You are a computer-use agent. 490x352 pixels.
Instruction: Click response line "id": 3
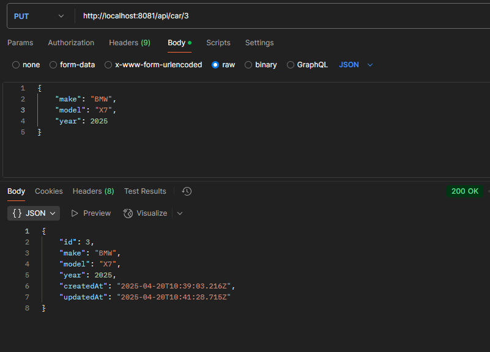tap(76, 242)
